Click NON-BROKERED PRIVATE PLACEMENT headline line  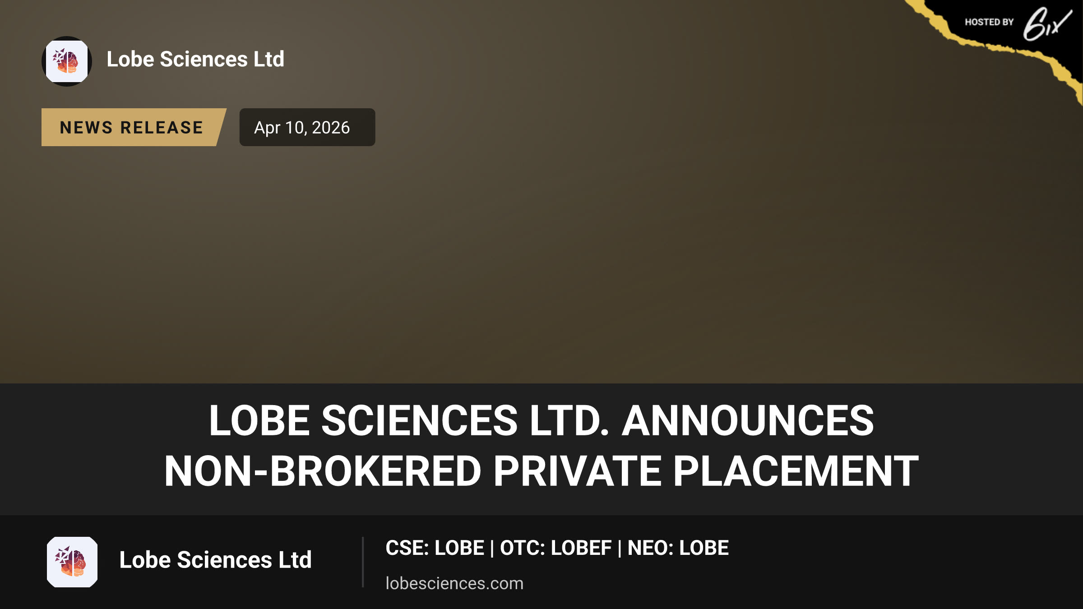pyautogui.click(x=541, y=471)
